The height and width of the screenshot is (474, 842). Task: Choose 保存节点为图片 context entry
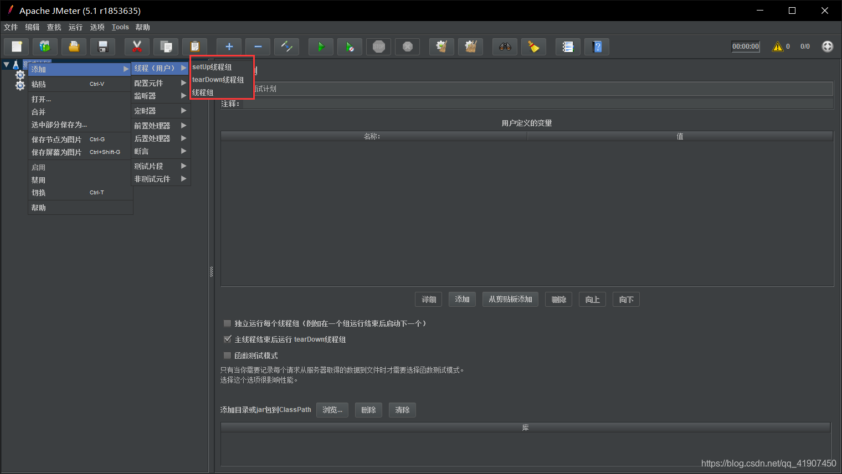pos(80,140)
